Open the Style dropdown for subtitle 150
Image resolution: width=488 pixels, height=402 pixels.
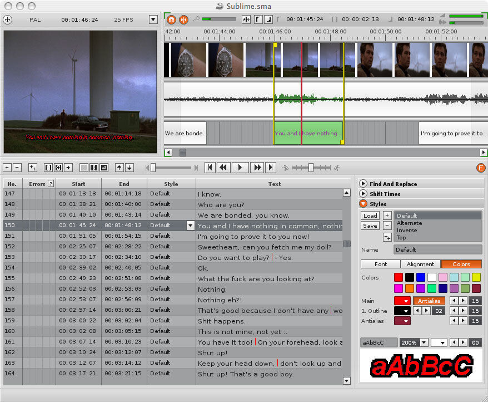(x=191, y=225)
